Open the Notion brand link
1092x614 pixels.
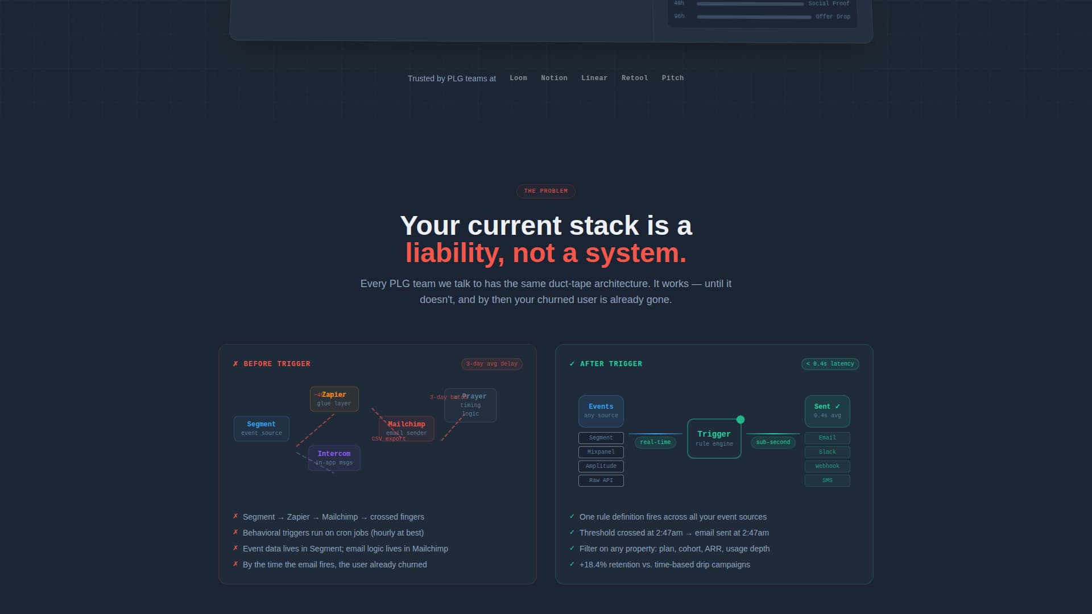554,78
